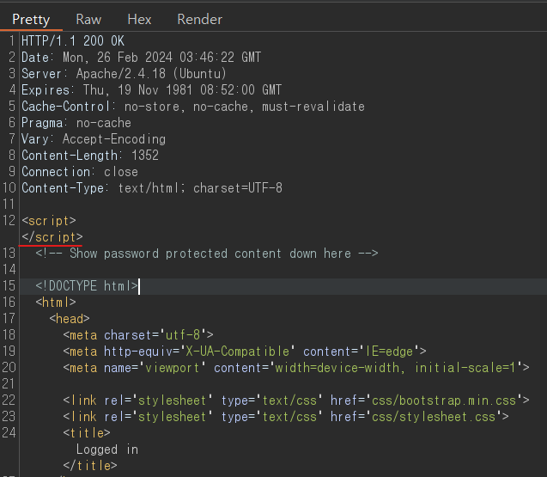Click the closing </script> tag
Screen dimensions: 547x477
[52, 237]
